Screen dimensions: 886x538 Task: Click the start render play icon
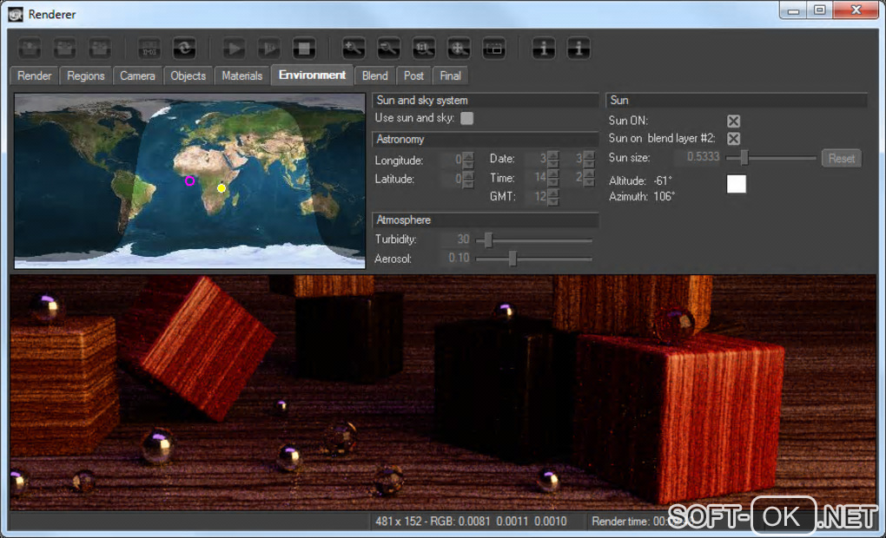234,48
